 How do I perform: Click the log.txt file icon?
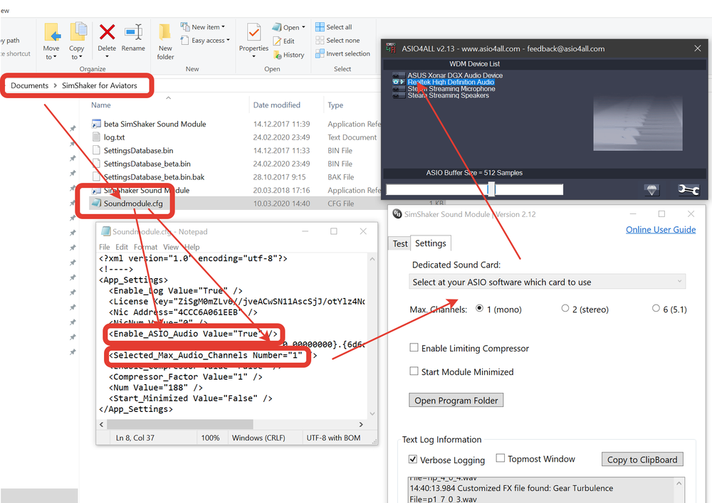(x=96, y=137)
